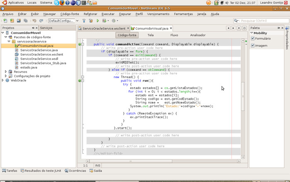Viewport: 290px width, 182px height.
Task: Click the Undo toolbar icon
Action: tap(34, 21)
